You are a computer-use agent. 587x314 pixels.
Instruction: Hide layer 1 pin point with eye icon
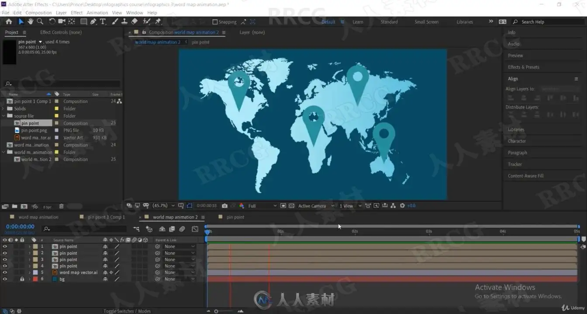(5, 246)
